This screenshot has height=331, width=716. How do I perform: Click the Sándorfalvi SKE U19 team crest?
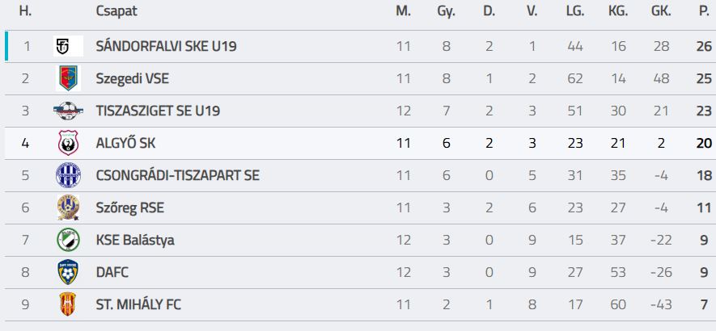pyautogui.click(x=68, y=46)
